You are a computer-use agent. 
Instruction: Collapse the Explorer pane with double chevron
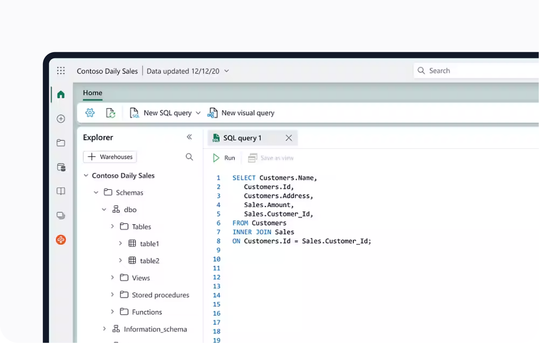coord(189,137)
